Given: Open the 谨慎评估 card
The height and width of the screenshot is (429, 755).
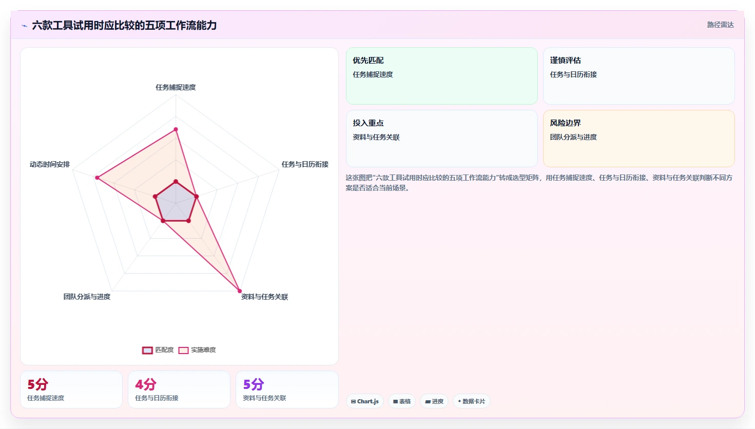Looking at the screenshot, I should point(639,76).
